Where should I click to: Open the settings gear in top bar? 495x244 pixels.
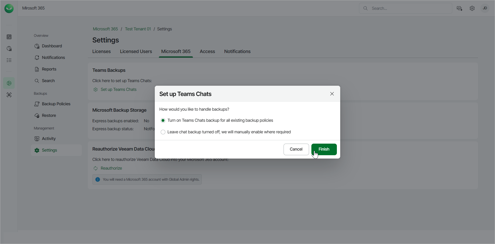tap(472, 8)
